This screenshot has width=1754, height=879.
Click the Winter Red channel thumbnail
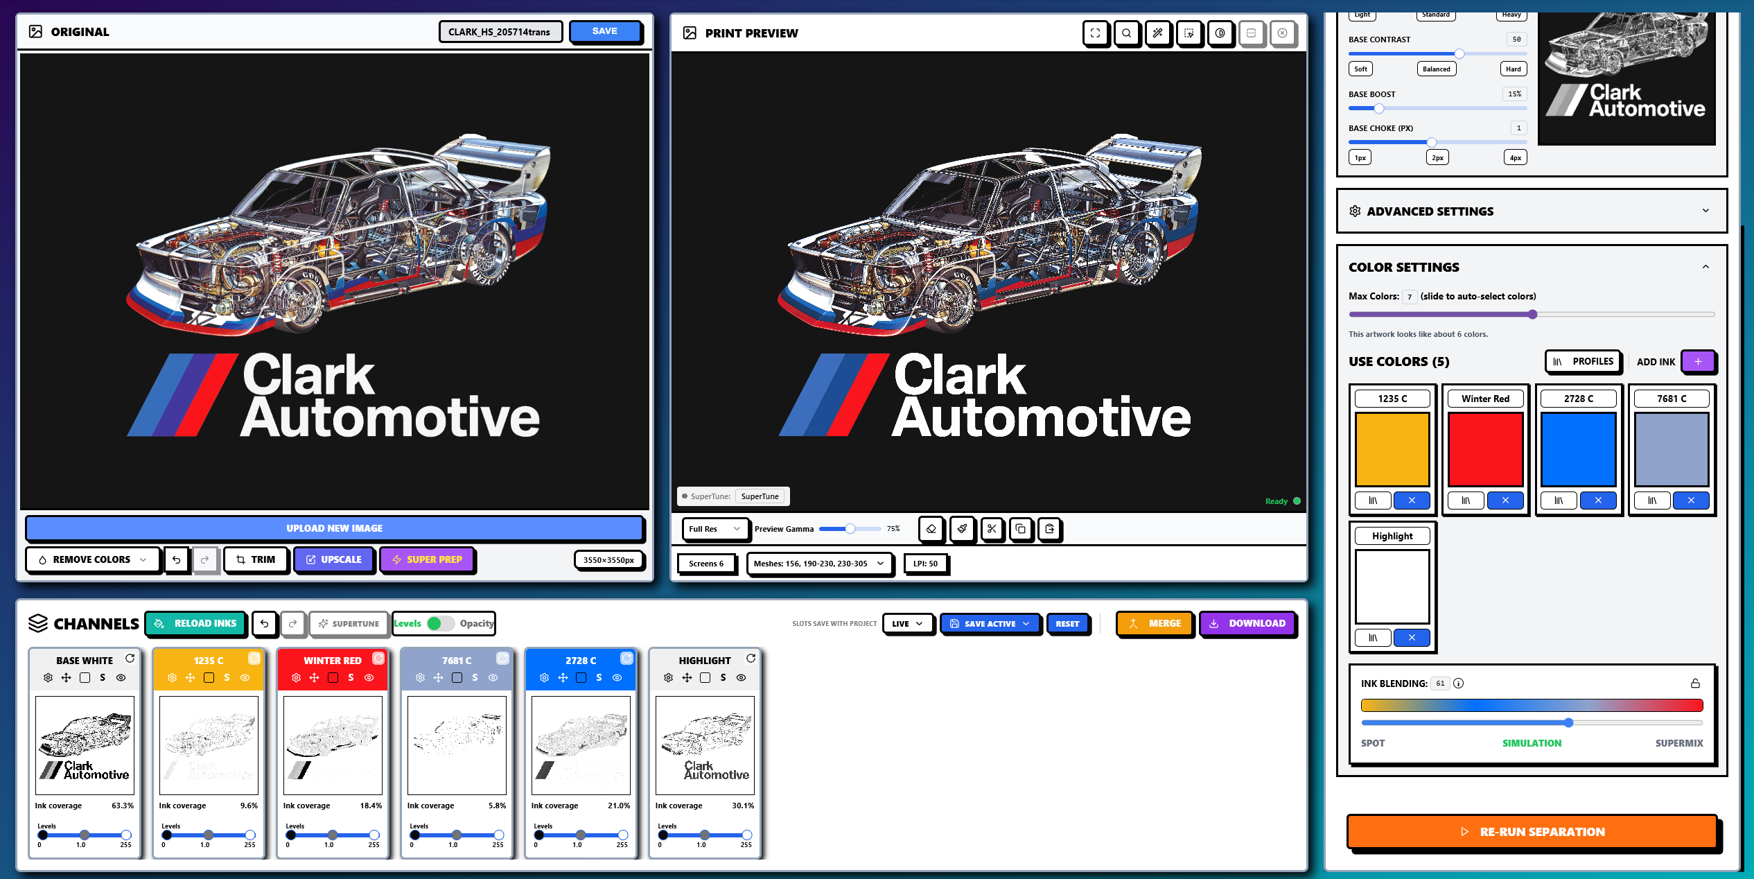coord(333,745)
